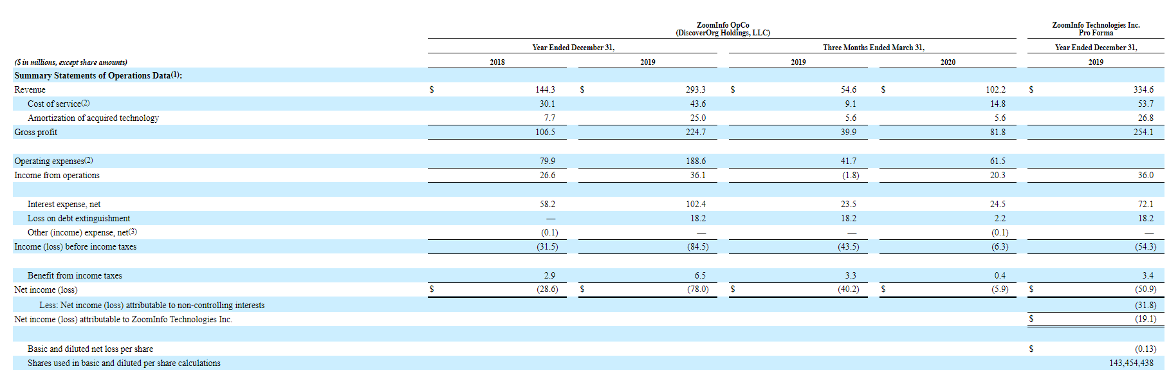Screen dimensions: 1169x375
Task: Click the 'Benefit from income taxes' label
Action: point(75,275)
